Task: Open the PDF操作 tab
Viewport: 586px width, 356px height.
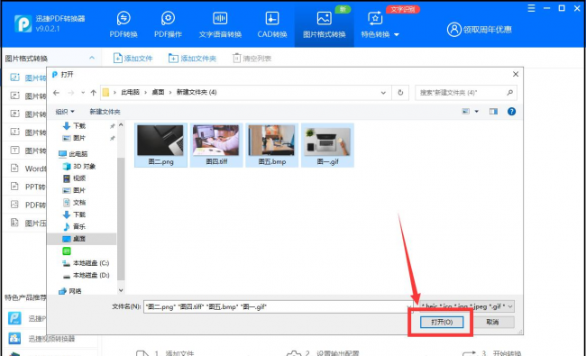Action: [x=168, y=25]
